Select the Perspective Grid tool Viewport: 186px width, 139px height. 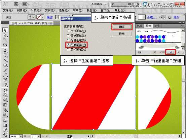click(x=5, y=114)
